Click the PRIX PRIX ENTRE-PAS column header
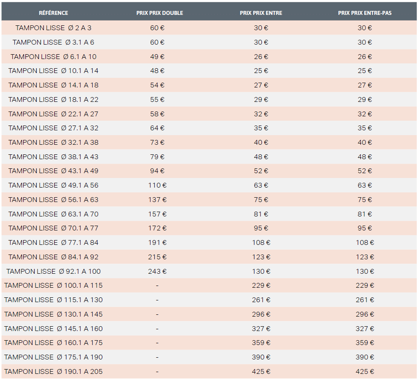 [365, 13]
